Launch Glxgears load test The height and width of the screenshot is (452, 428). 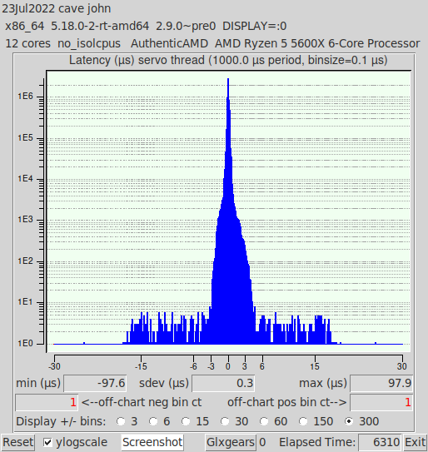(231, 442)
